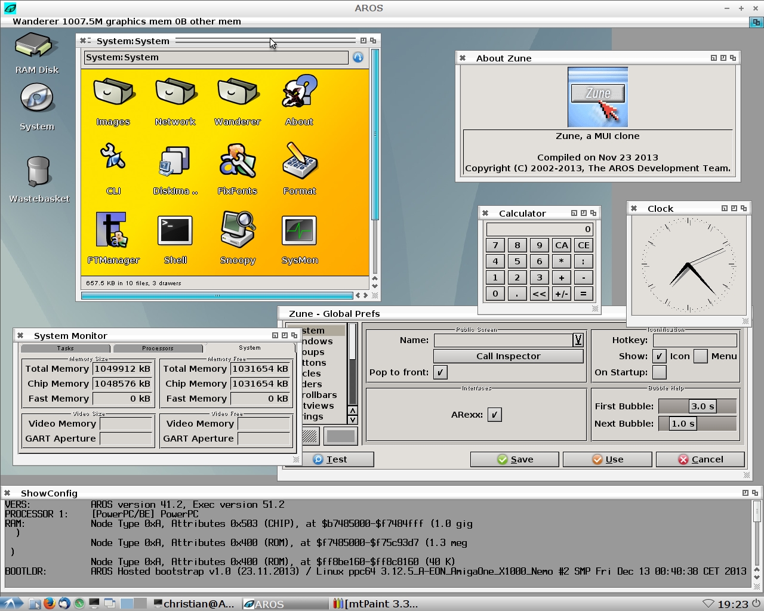This screenshot has height=611, width=764.
Task: Open the Wastebasket desktop icon
Action: tap(39, 173)
